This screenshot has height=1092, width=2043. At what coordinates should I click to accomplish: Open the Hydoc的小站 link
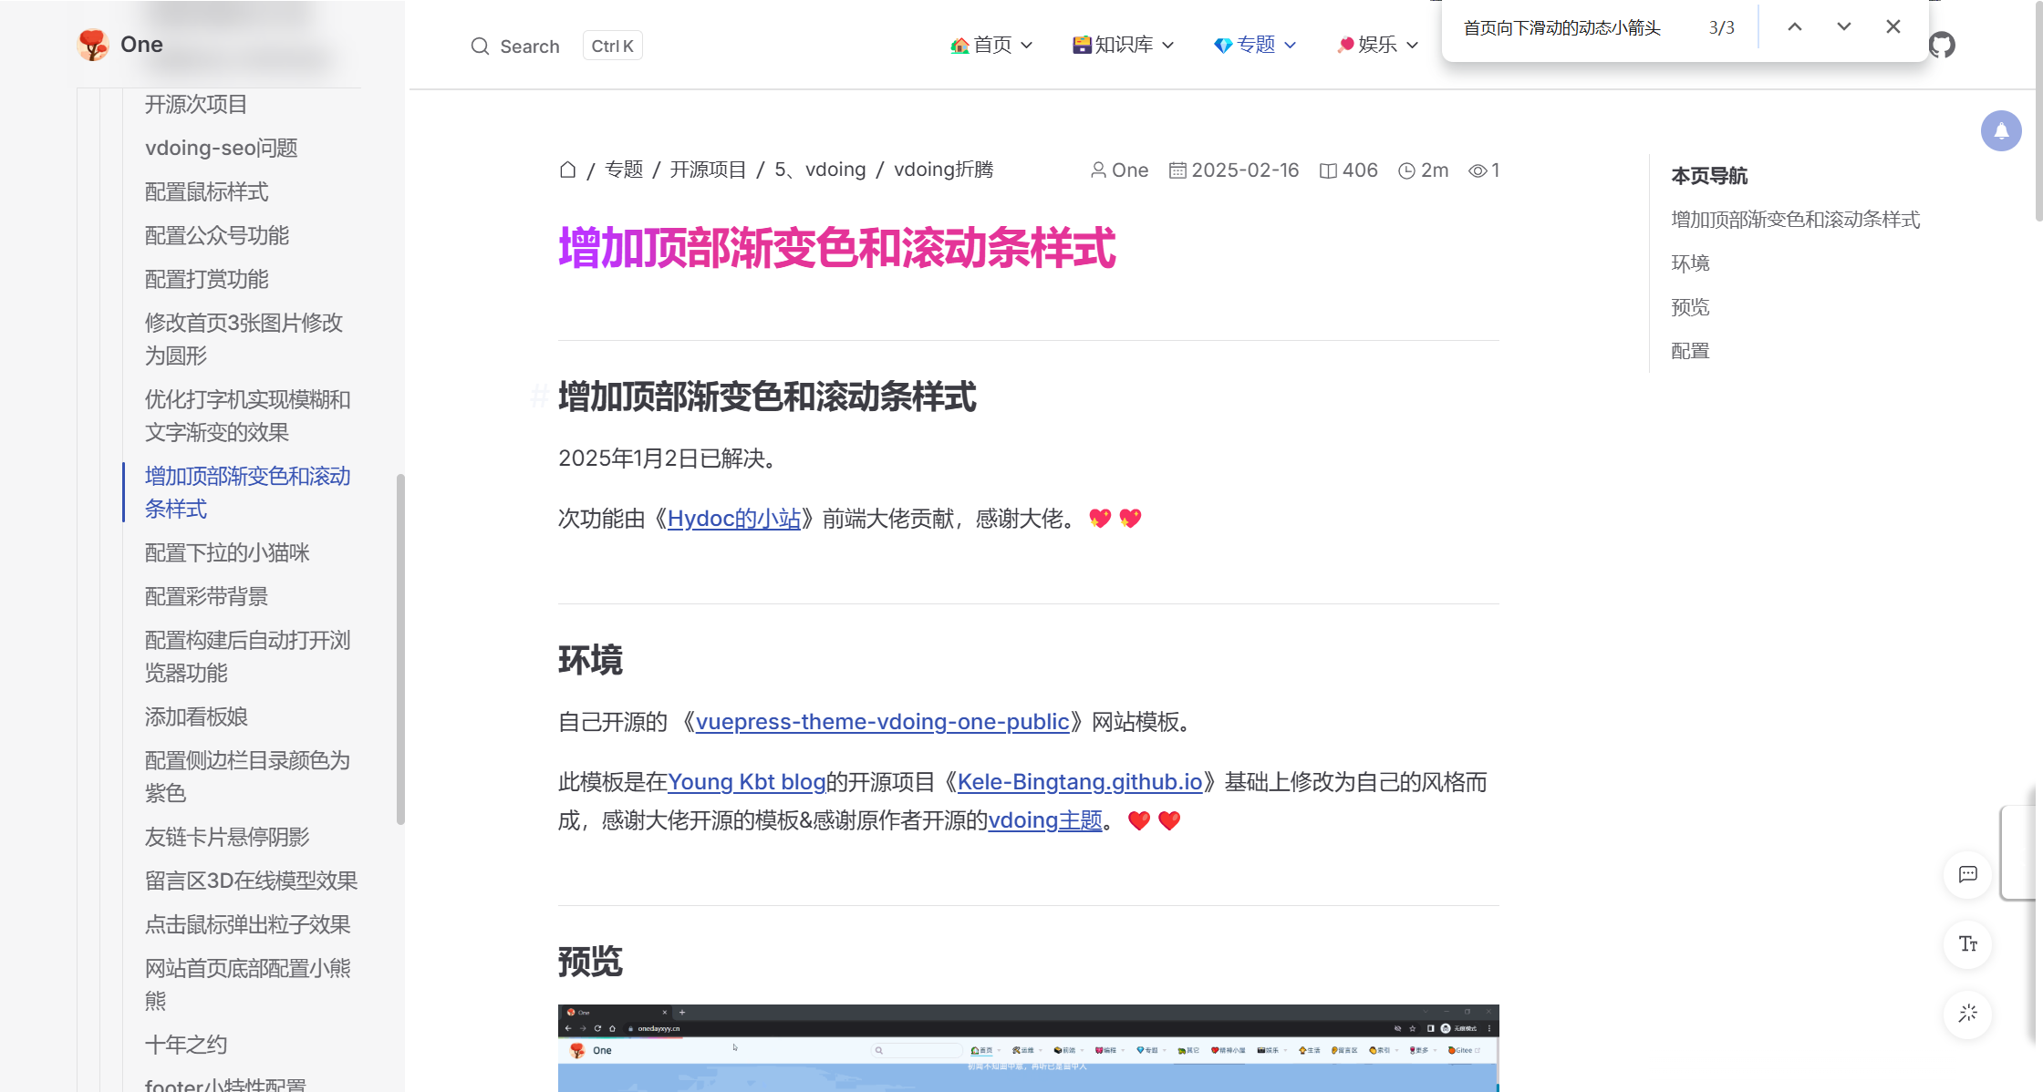pos(734,519)
